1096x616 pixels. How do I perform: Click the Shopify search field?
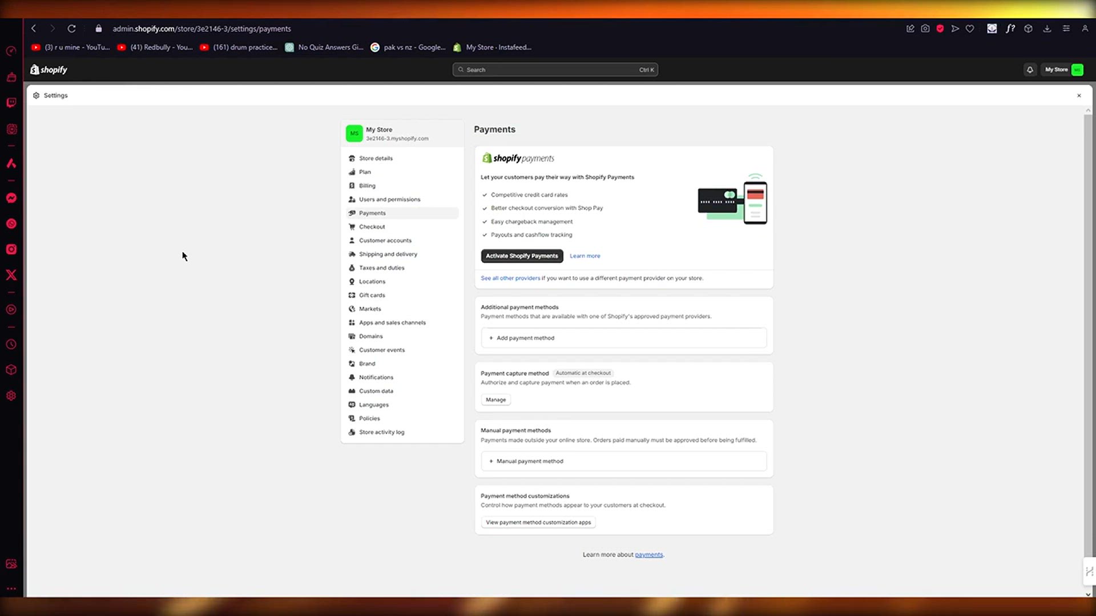point(555,70)
